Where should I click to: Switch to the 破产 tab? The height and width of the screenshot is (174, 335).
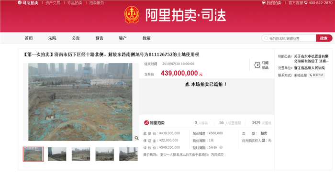[123, 38]
